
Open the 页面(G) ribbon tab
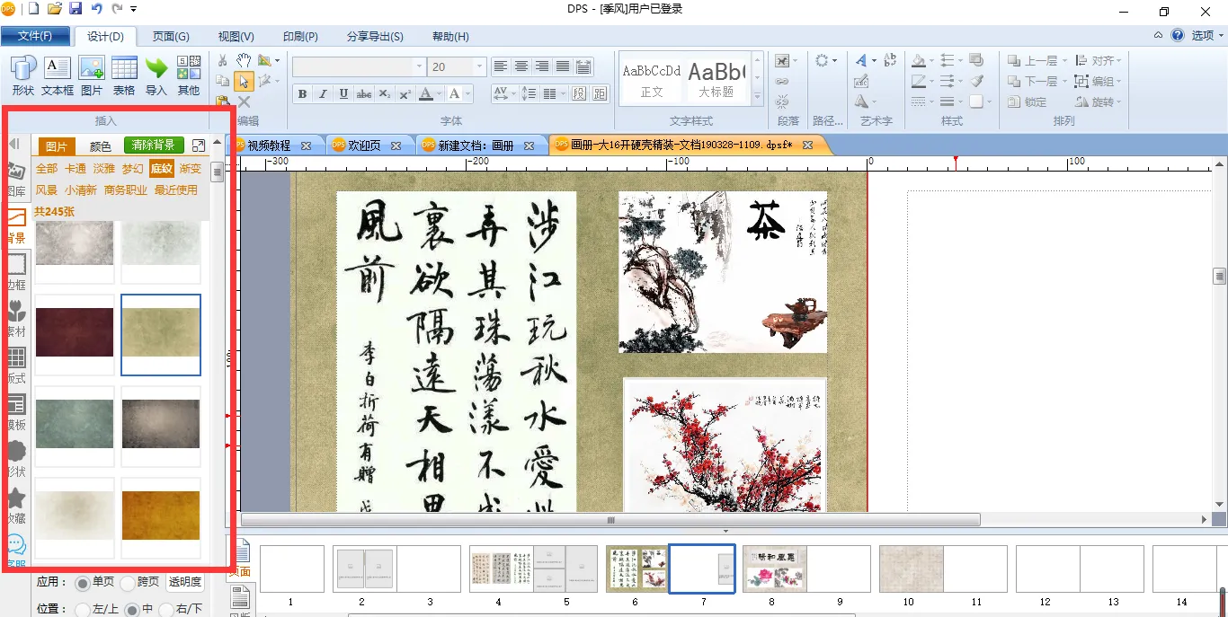click(170, 37)
